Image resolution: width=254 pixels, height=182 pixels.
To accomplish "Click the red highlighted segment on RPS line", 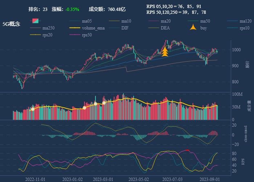I will pyautogui.click(x=187, y=150).
